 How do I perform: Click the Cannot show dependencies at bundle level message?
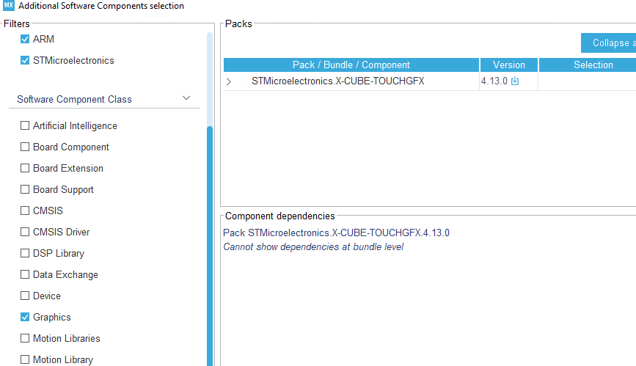[x=313, y=246]
